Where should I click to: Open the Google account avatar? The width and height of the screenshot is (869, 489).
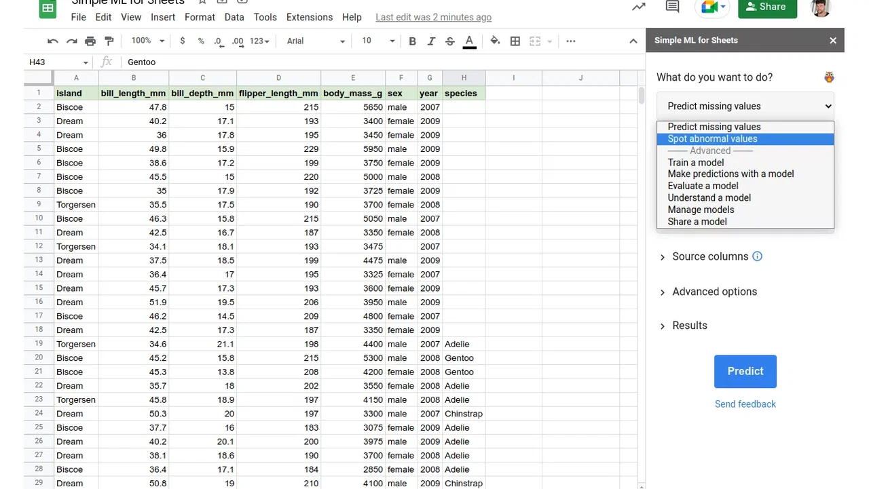pos(821,7)
